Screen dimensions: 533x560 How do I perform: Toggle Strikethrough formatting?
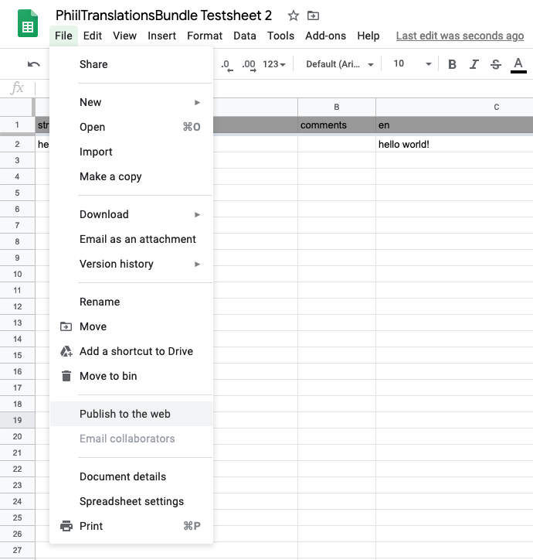coord(496,64)
